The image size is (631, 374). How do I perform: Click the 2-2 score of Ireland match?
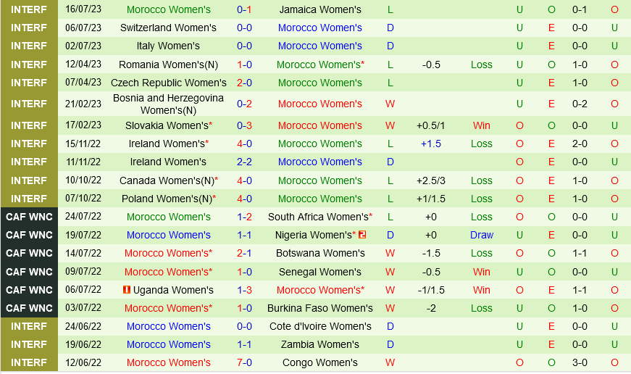pyautogui.click(x=244, y=162)
